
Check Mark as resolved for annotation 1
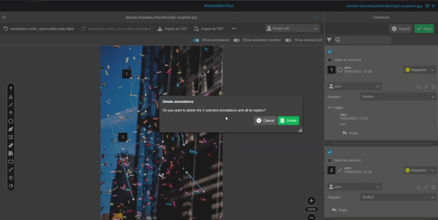[330, 60]
